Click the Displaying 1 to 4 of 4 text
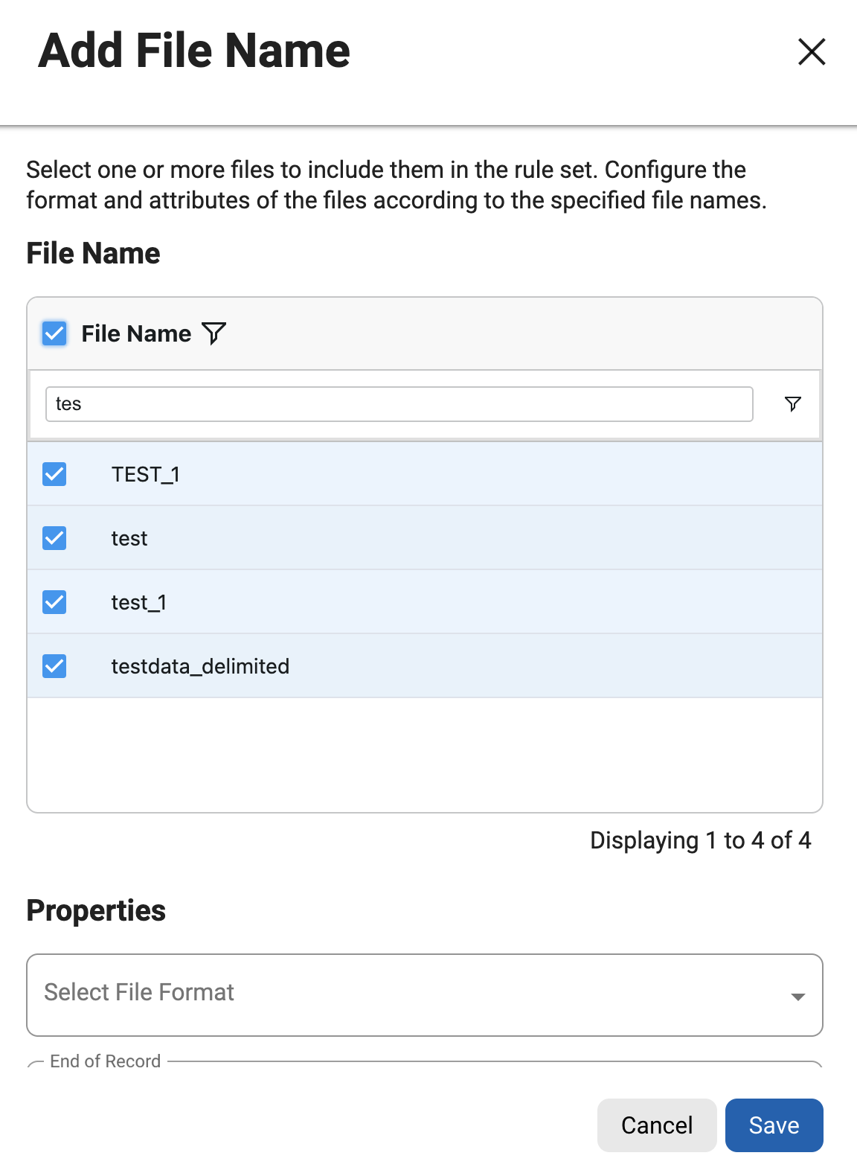The image size is (857, 1173). [x=700, y=840]
